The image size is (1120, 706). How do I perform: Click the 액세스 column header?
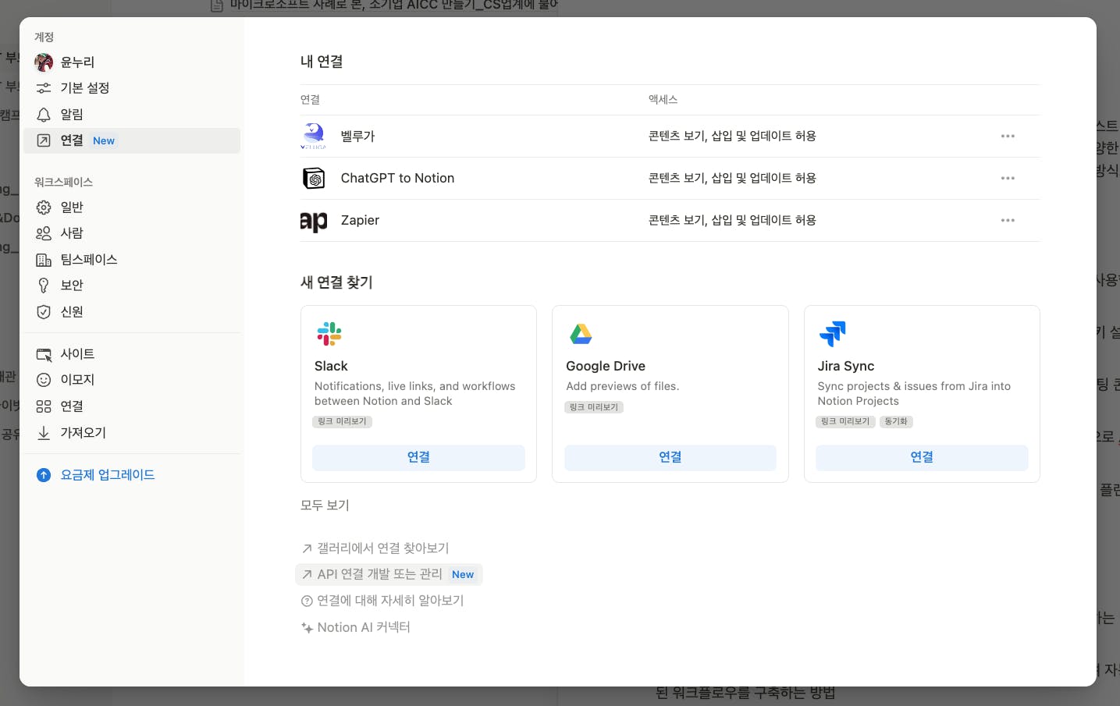point(663,100)
